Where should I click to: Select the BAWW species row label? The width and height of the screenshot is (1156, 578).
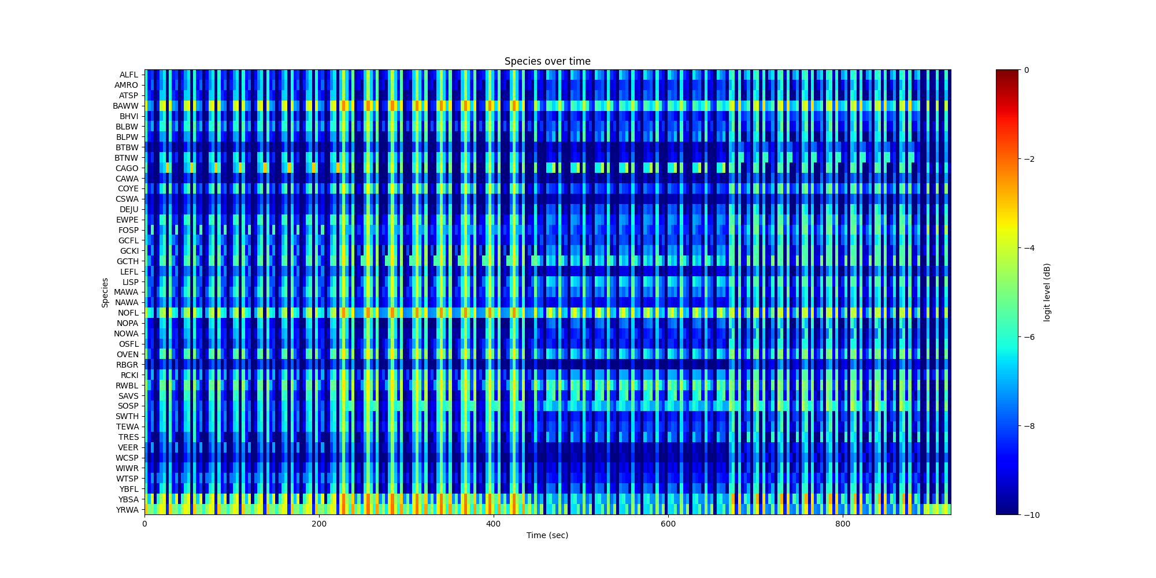[125, 106]
